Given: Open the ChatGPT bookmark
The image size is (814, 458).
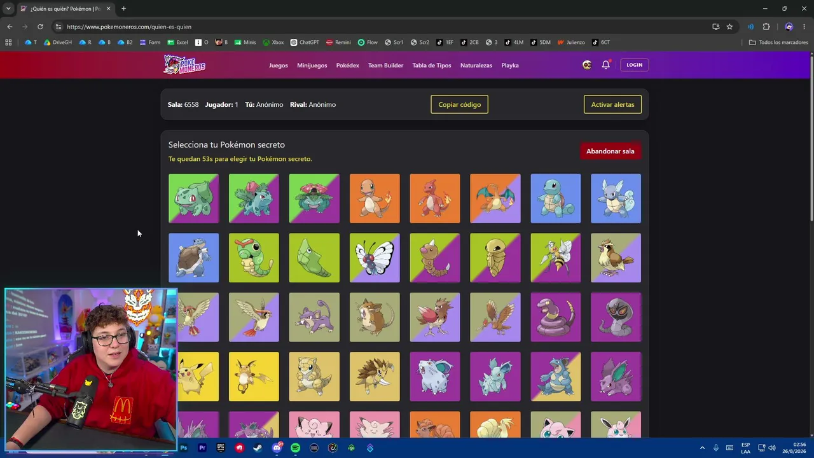Looking at the screenshot, I should pos(305,43).
